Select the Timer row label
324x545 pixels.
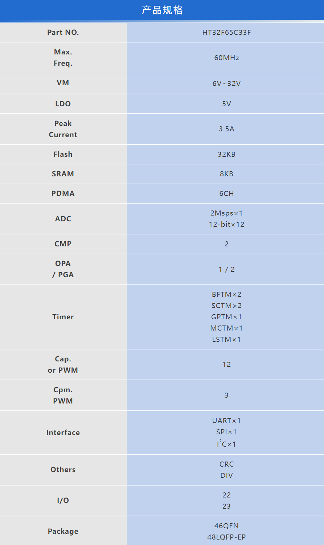[63, 317]
